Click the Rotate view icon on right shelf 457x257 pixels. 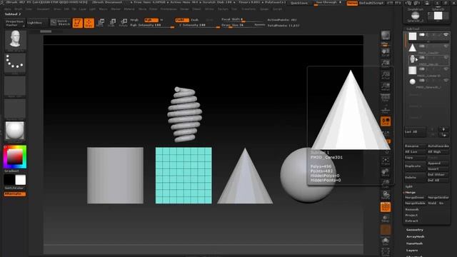click(x=386, y=195)
